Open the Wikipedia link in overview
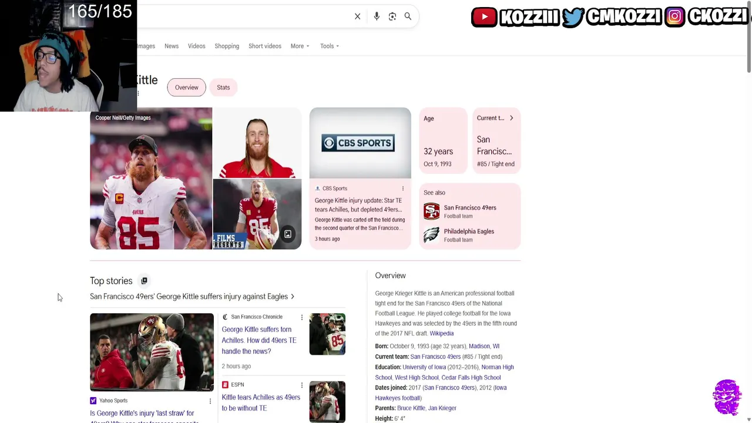The height and width of the screenshot is (423, 752). tap(442, 333)
